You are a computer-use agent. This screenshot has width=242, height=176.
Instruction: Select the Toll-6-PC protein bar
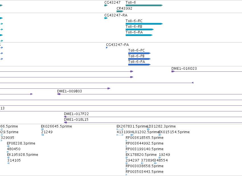[x=139, y=53]
